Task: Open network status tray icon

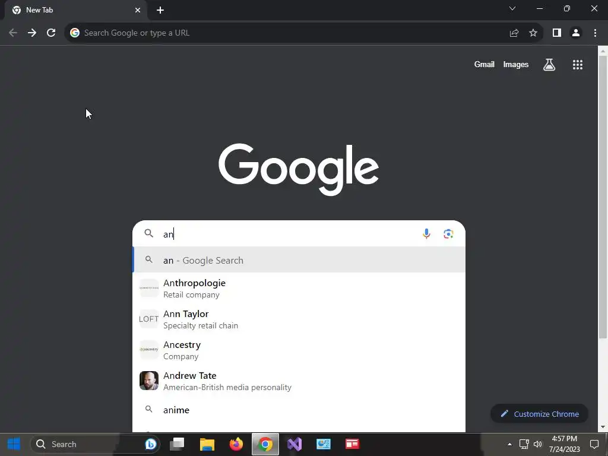Action: coord(524,444)
